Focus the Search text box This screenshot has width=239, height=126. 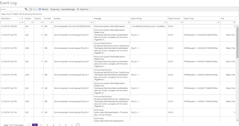click(x=13, y=9)
